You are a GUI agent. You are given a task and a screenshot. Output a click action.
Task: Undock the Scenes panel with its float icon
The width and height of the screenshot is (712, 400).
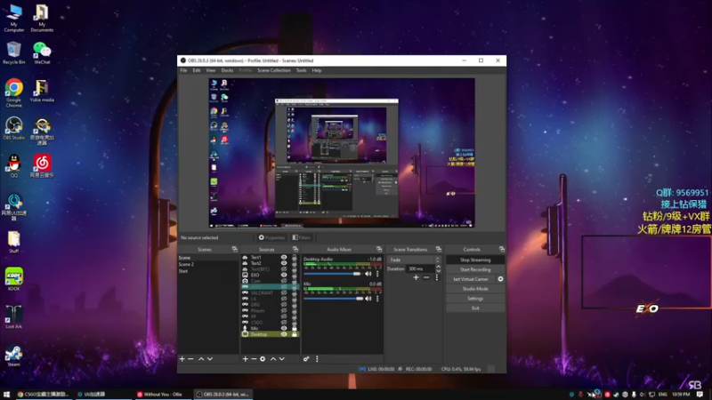235,249
